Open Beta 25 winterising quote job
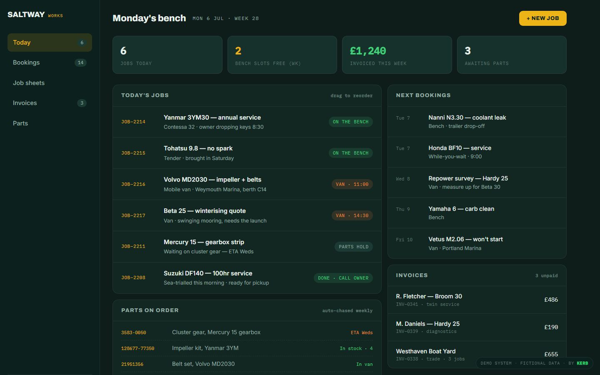Image resolution: width=600 pixels, height=375 pixels. click(247, 215)
